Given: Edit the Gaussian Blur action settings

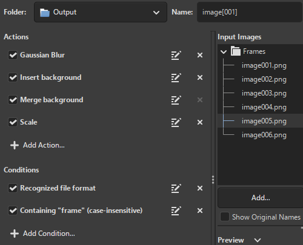Looking at the screenshot, I should [176, 55].
